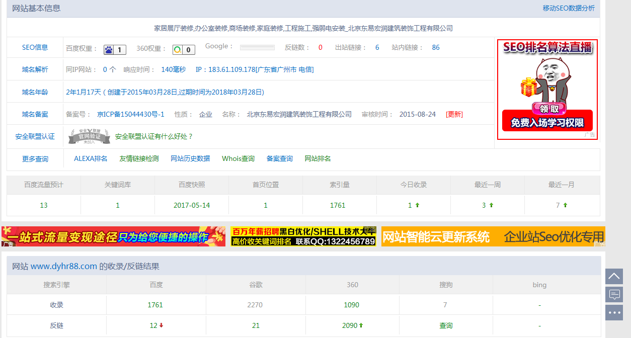Click green up arrow next to 今日收录 value

[x=417, y=205]
